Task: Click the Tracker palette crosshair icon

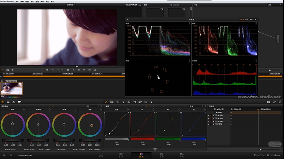Action: [x=123, y=102]
